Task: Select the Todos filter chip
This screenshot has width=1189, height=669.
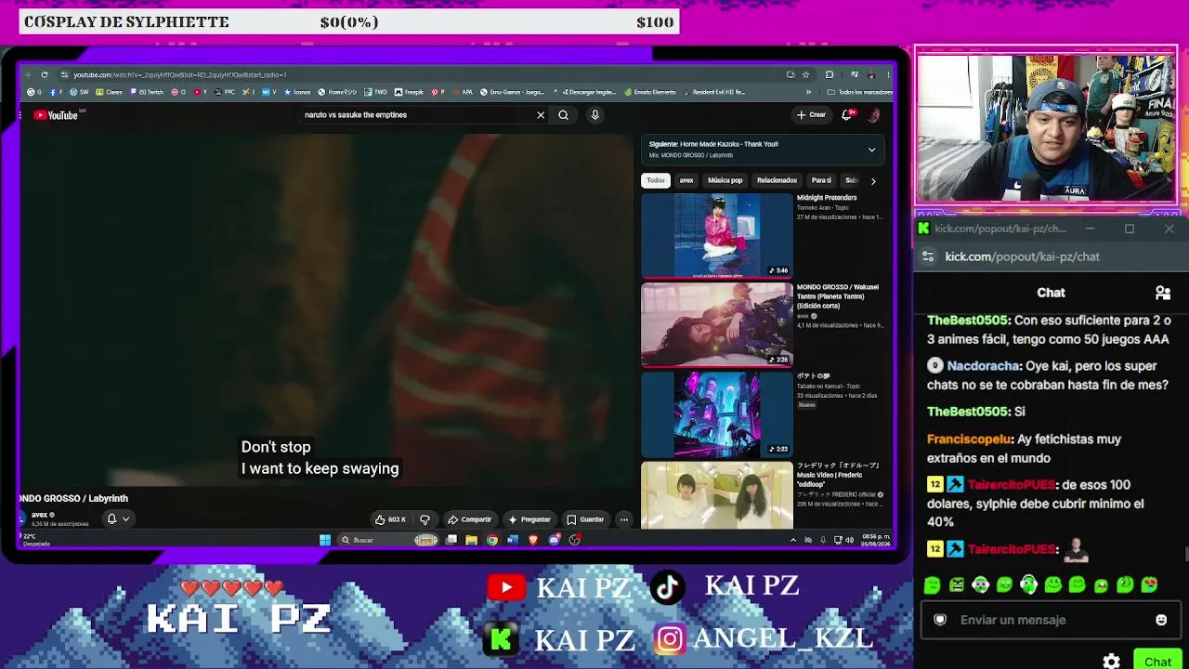Action: point(656,180)
